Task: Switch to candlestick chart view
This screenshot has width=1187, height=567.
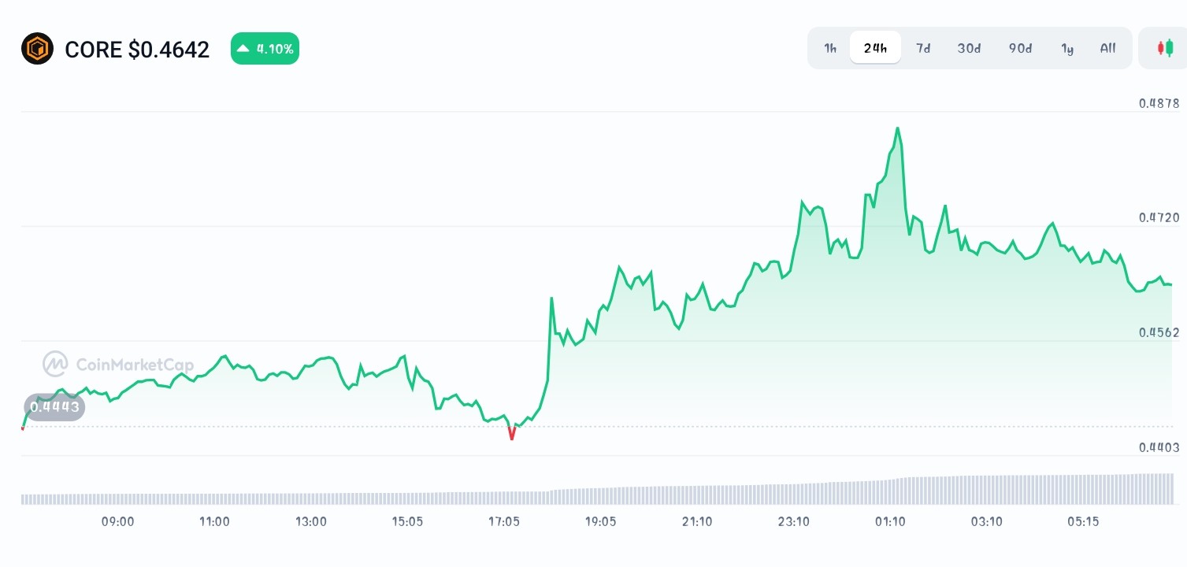Action: pos(1166,48)
